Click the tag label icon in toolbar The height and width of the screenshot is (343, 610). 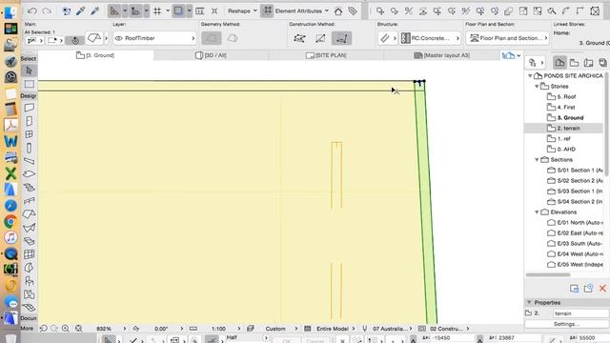coord(353,10)
